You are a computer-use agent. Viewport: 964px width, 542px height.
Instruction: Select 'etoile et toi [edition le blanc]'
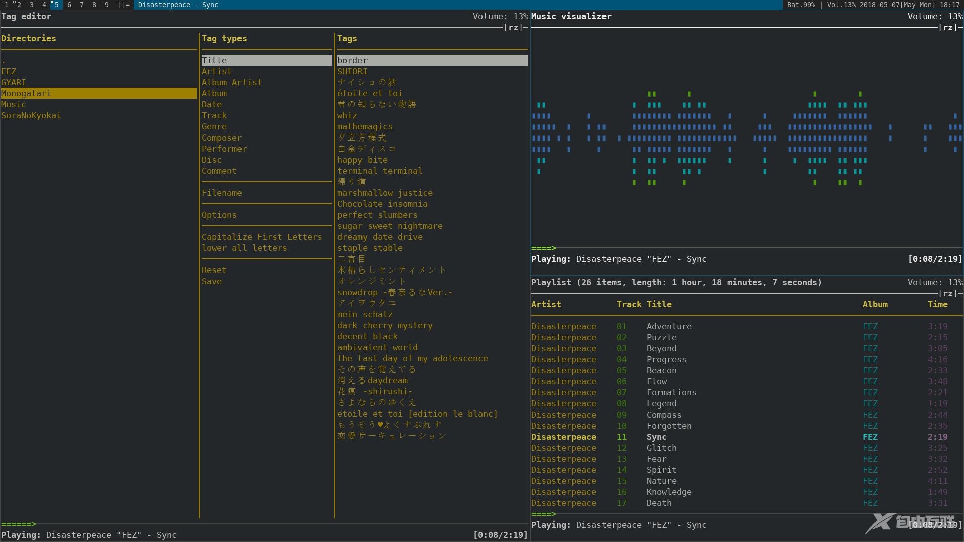tap(433, 414)
